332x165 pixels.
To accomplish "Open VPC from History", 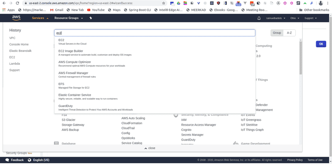I will coord(12,38).
